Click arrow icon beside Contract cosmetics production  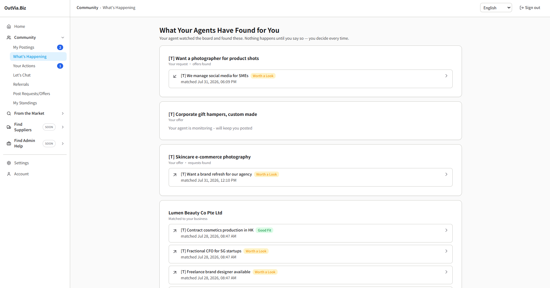175,231
